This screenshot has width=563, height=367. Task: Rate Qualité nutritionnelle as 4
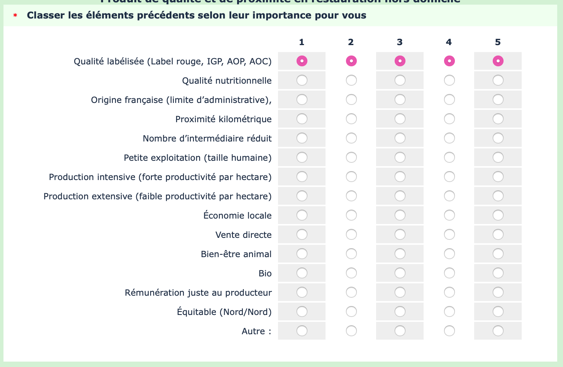point(449,80)
